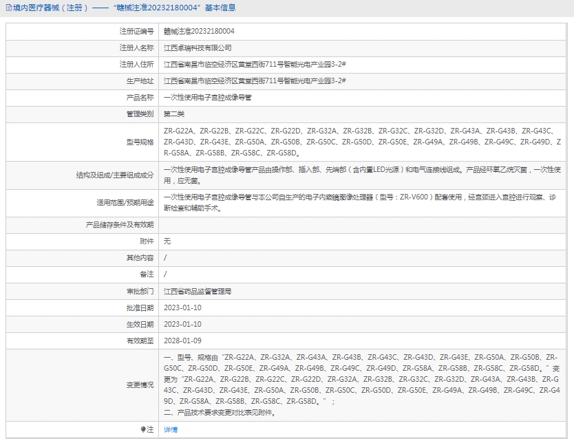This screenshot has height=443, width=574.
Task: Select the page title 境内医疗器械（注册）
Action: (51, 8)
